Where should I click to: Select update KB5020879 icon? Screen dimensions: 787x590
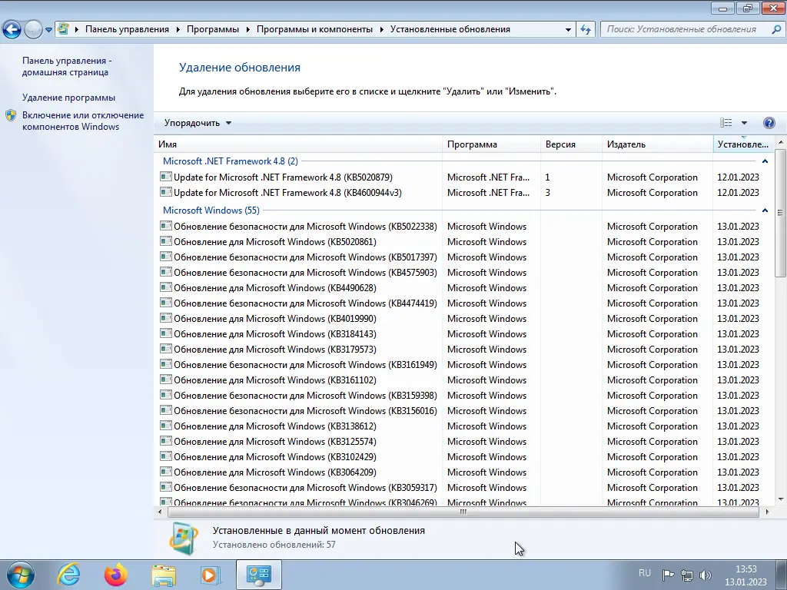[x=166, y=177]
